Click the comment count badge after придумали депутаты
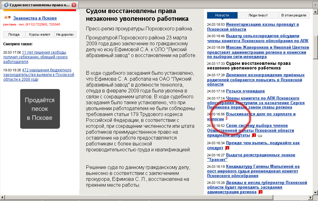318x201 pixels. point(254,135)
